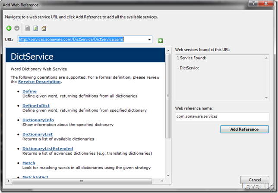The image size is (278, 193).
Task: Click the green Back navigation arrow
Action: pyautogui.click(x=9, y=28)
